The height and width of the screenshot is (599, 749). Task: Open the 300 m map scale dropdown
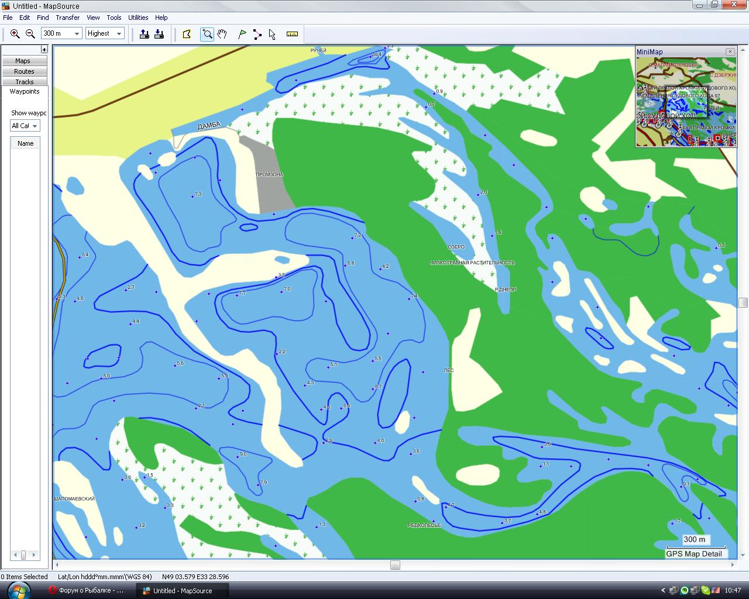click(77, 34)
